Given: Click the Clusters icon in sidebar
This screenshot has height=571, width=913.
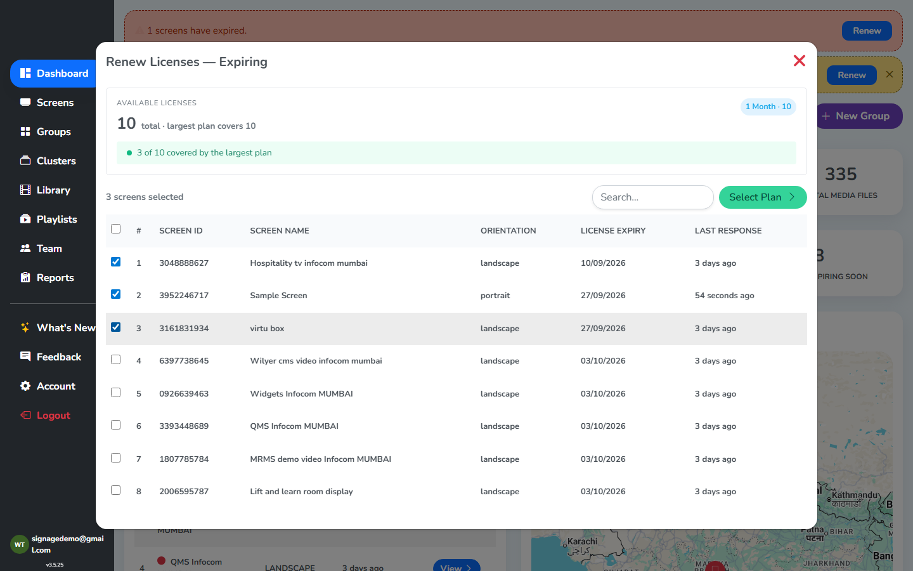Looking at the screenshot, I should (25, 161).
